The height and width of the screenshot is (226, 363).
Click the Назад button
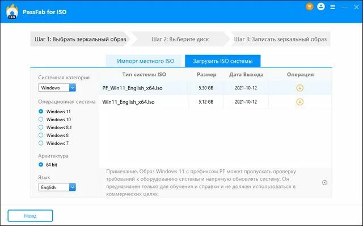click(30, 216)
